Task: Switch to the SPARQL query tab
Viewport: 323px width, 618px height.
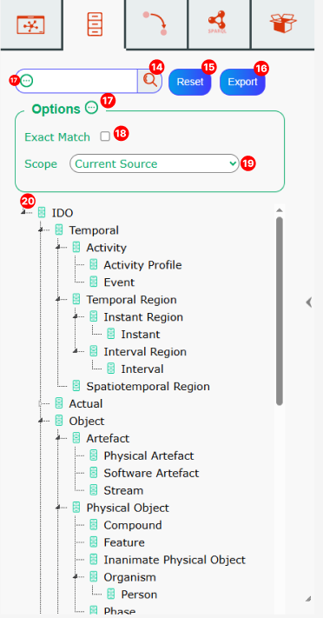Action: [219, 23]
